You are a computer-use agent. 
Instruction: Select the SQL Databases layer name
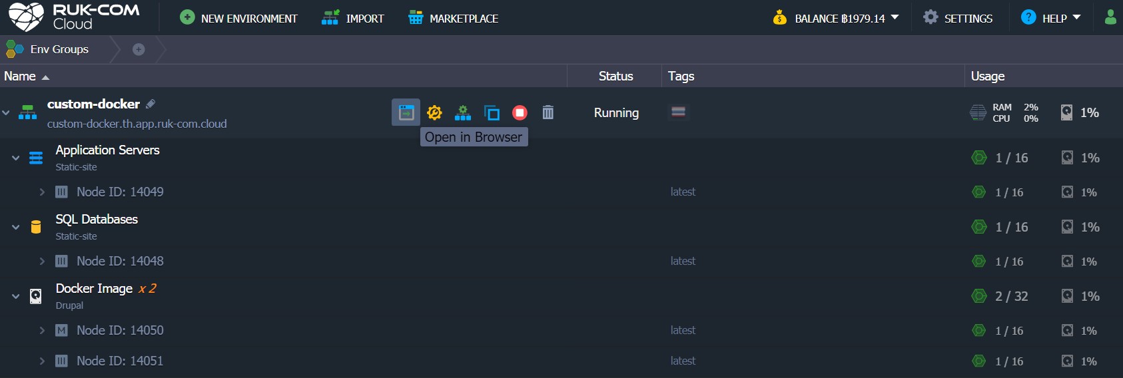97,220
